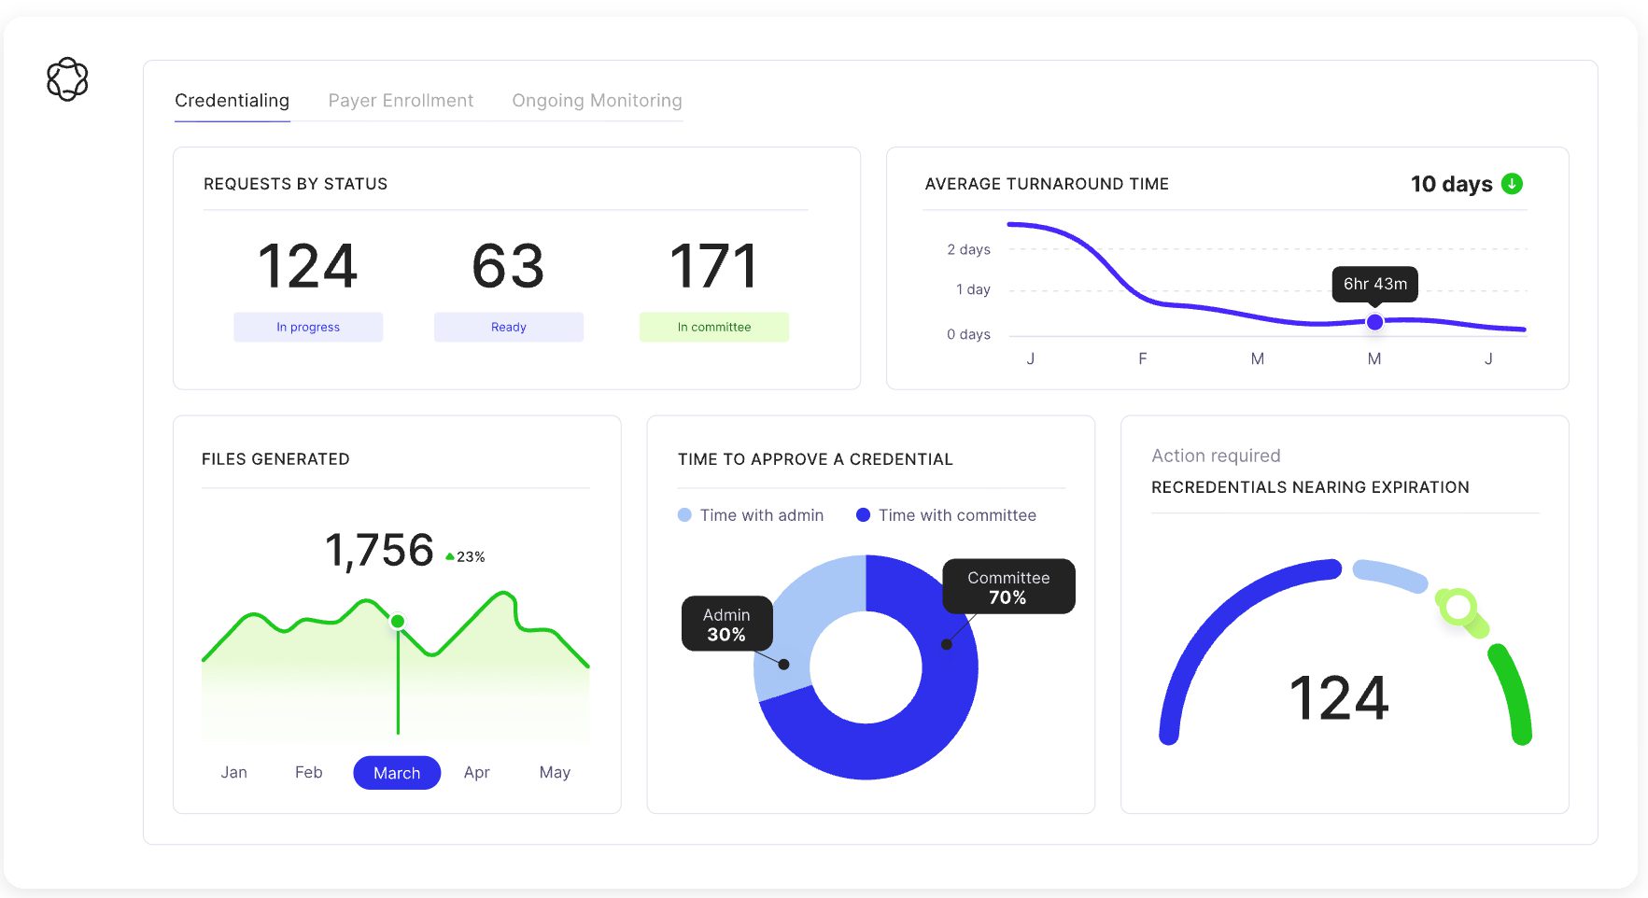The height and width of the screenshot is (898, 1648).
Task: Select Apr on the Files Generated chart
Action: [x=476, y=772]
